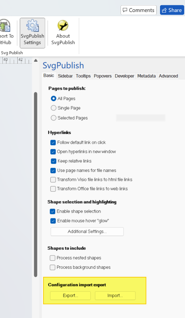Click the Export configuration button
185x318 pixels.
[70, 296]
